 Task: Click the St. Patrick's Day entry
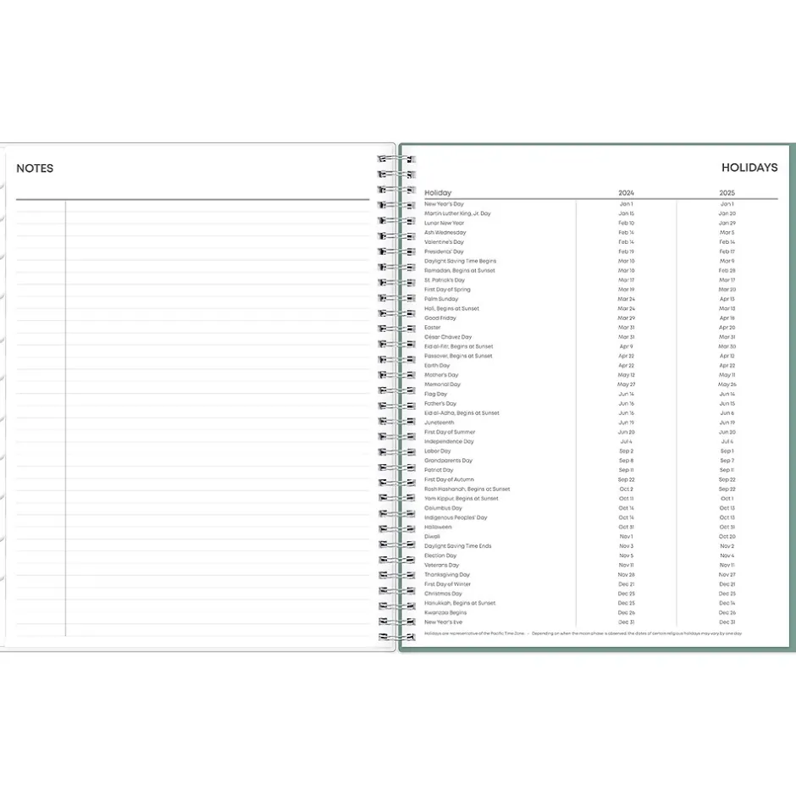[x=445, y=280]
